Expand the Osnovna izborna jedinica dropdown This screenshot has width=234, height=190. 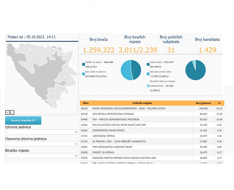pyautogui.click(x=41, y=144)
